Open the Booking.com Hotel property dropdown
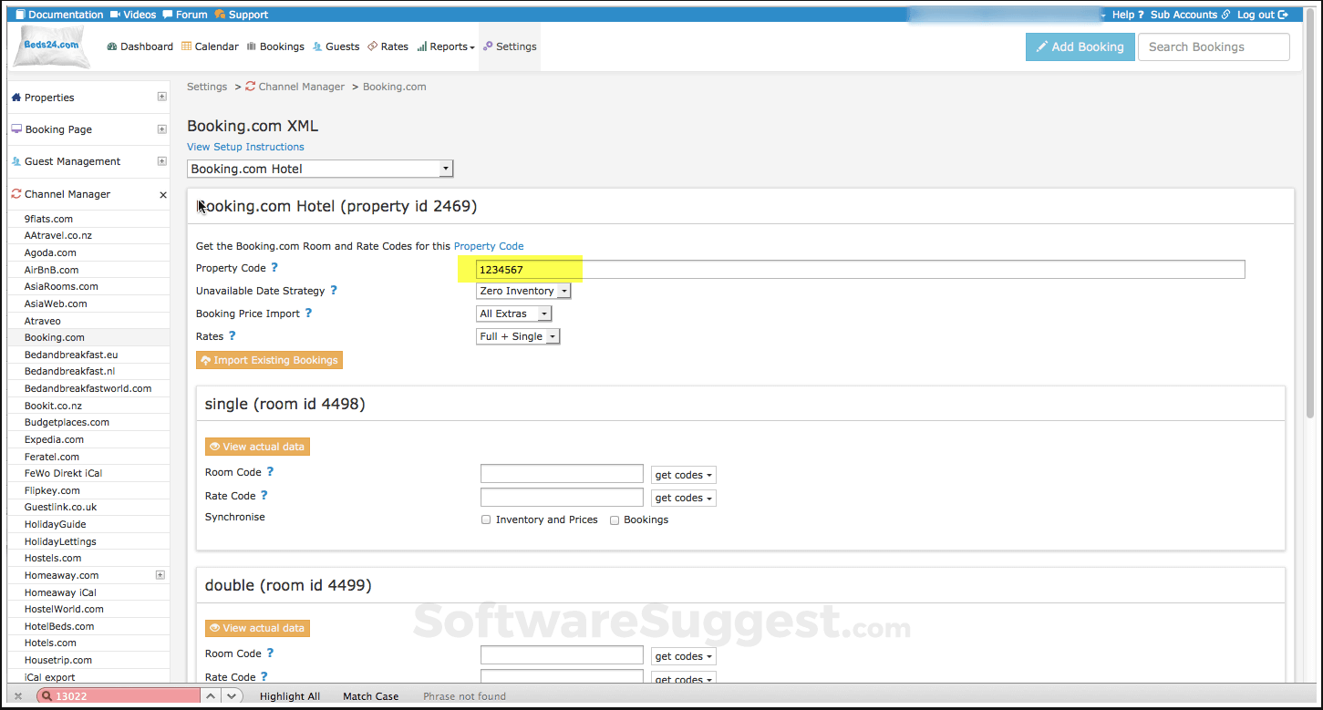The width and height of the screenshot is (1323, 710). tap(319, 169)
